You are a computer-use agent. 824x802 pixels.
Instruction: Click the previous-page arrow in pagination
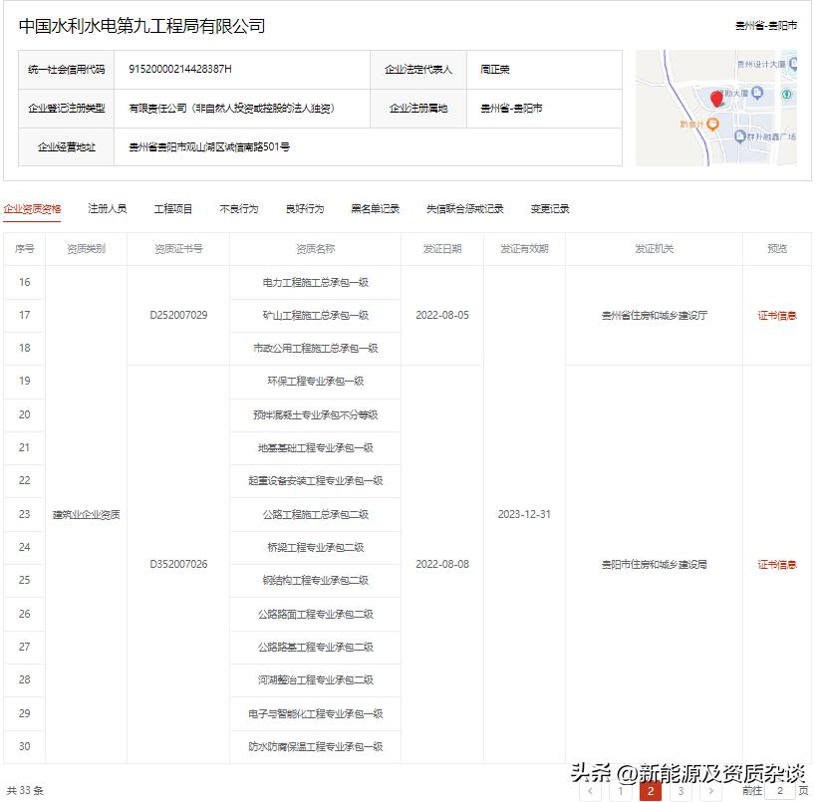coord(591,791)
